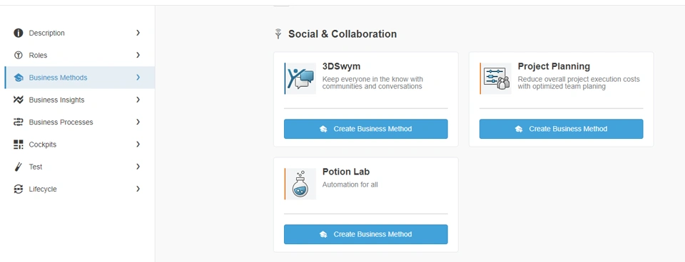This screenshot has width=685, height=262.
Task: Click the Test tube icon in sidebar
Action: point(18,167)
